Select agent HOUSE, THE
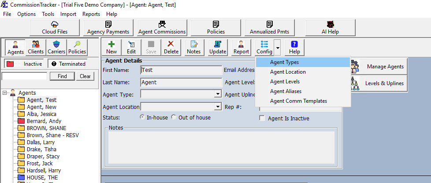431x183 pixels. point(42,178)
